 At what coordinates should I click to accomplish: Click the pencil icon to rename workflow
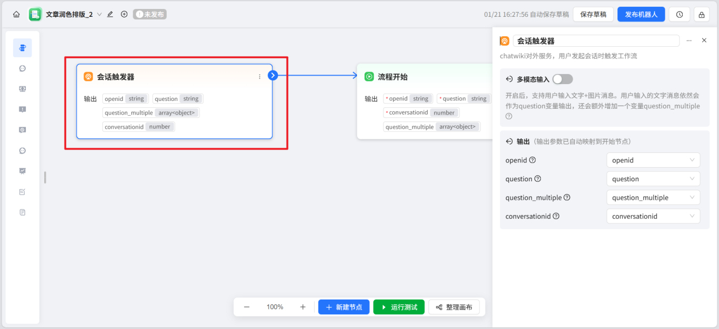[x=109, y=14]
